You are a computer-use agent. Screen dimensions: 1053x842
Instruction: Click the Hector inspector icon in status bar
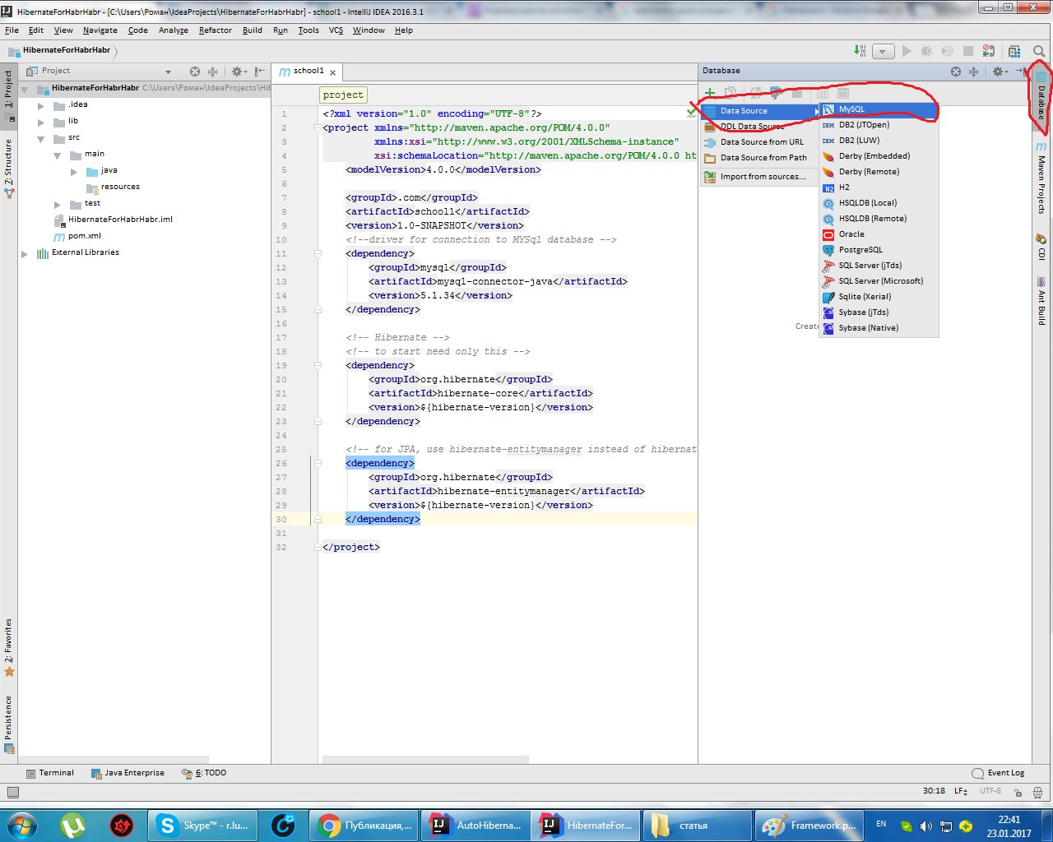tap(1037, 792)
